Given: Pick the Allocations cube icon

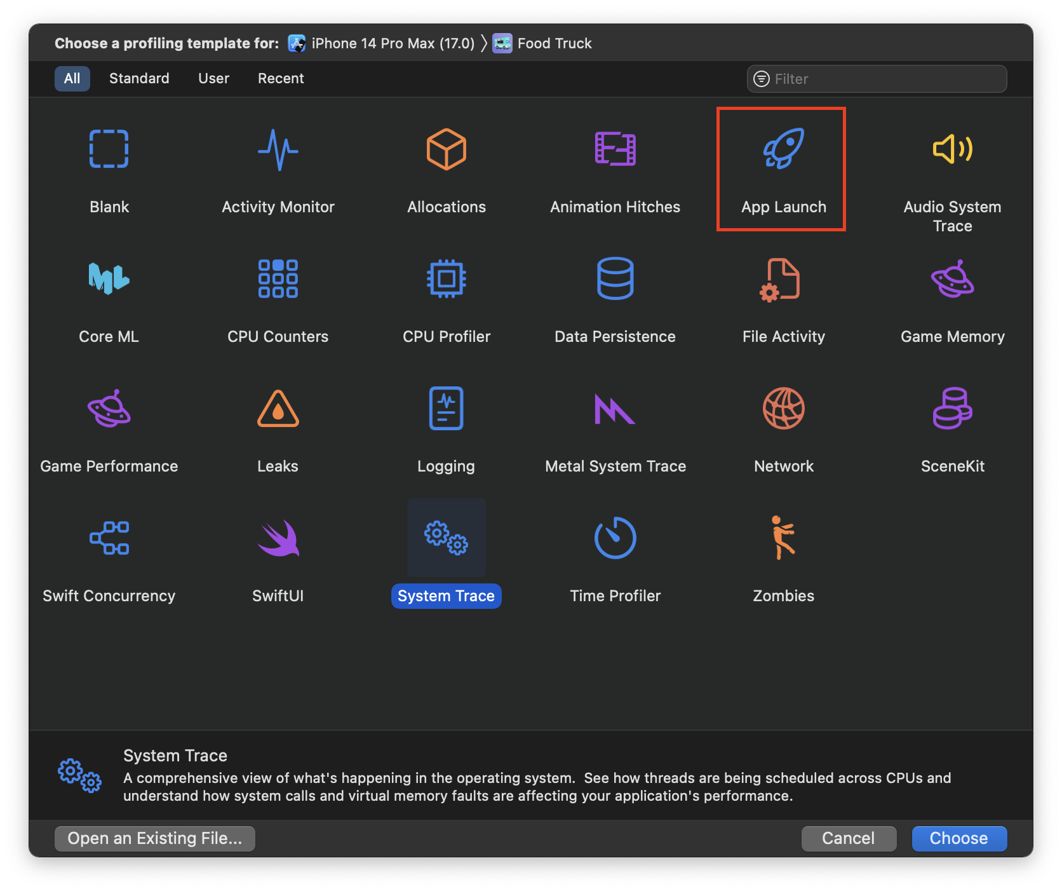Looking at the screenshot, I should click(x=447, y=149).
